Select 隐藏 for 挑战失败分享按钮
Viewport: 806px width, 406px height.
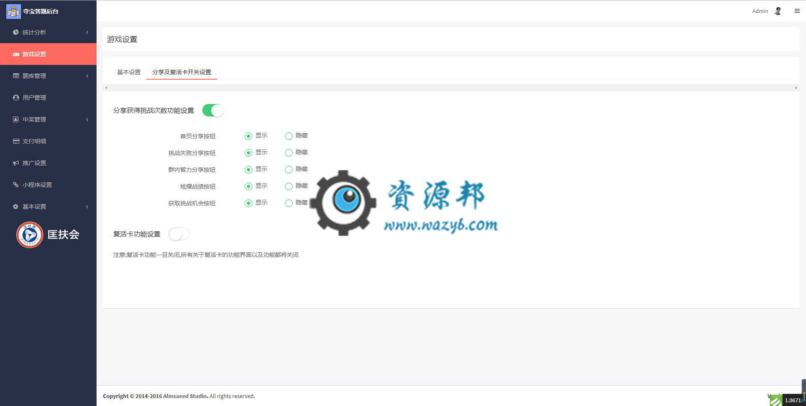(x=289, y=153)
